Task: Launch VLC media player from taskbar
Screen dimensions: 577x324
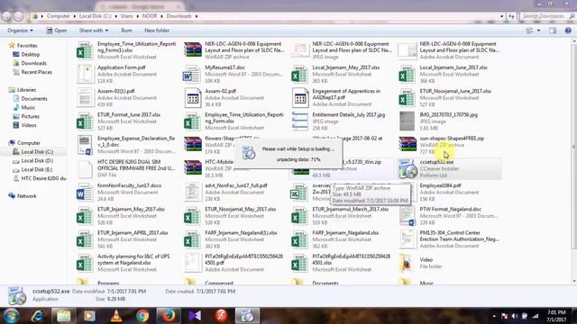Action: point(116,316)
